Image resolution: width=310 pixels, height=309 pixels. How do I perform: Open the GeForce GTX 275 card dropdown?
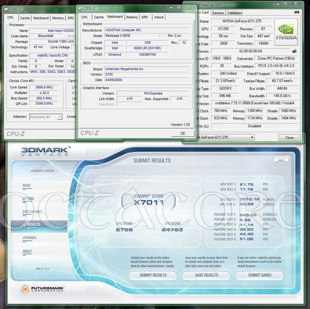(226, 137)
